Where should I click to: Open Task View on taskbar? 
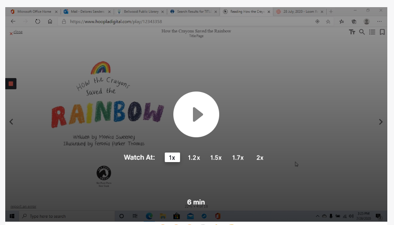click(x=135, y=216)
